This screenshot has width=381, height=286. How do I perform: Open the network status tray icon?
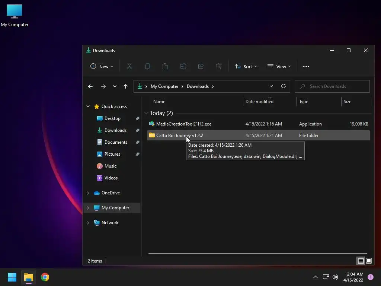tap(326, 277)
